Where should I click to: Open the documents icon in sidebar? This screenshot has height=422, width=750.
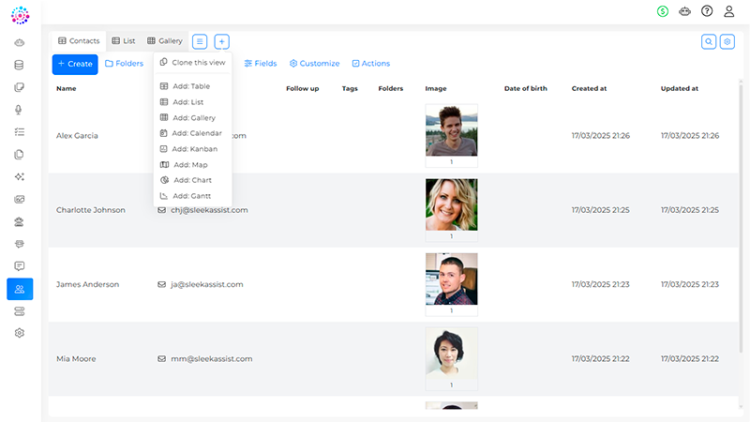tap(19, 155)
